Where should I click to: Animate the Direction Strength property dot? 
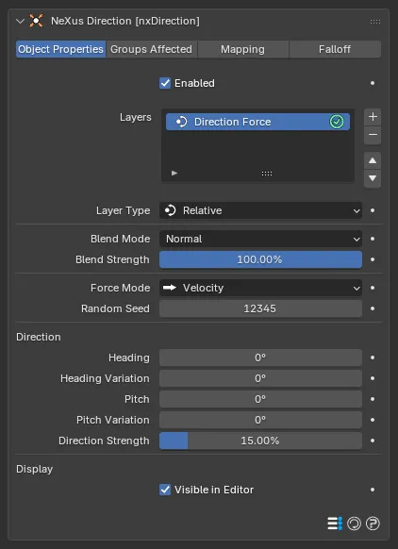tap(373, 441)
